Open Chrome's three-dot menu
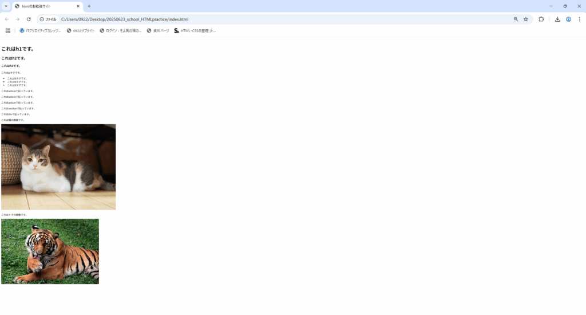Image resolution: width=586 pixels, height=315 pixels. pyautogui.click(x=579, y=19)
